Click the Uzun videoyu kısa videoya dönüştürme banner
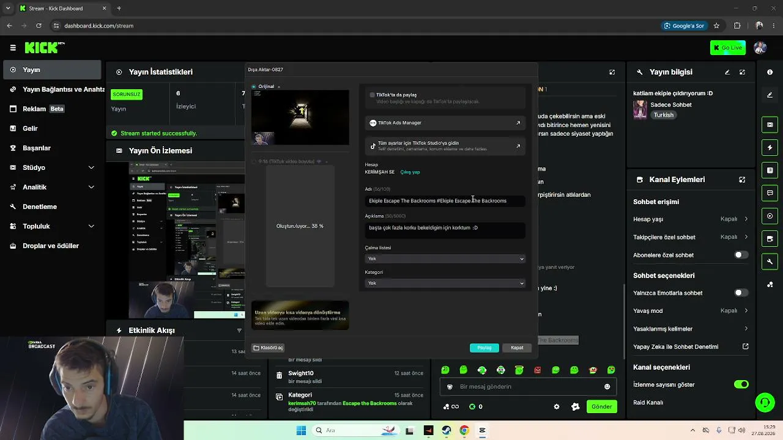Image resolution: width=783 pixels, height=440 pixels. 300,315
